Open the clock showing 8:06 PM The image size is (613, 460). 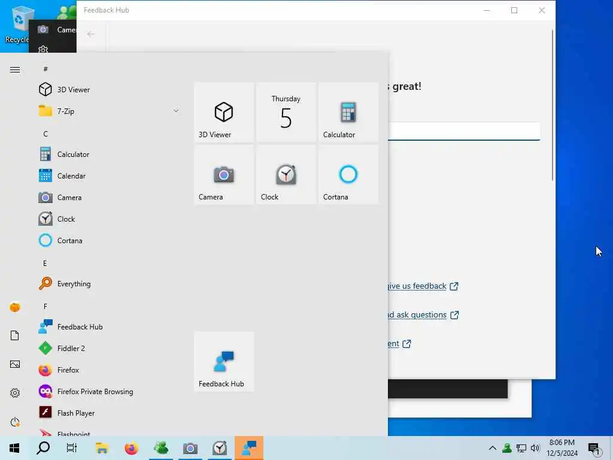(x=562, y=448)
